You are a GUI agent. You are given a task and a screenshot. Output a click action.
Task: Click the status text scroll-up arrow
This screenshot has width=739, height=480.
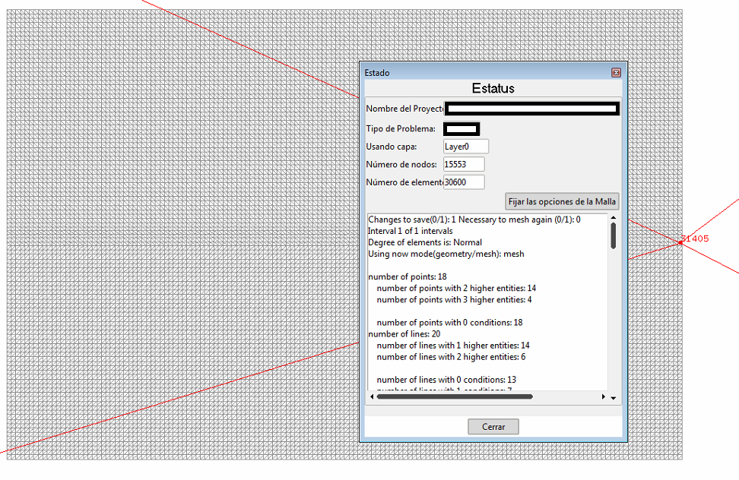coord(613,219)
